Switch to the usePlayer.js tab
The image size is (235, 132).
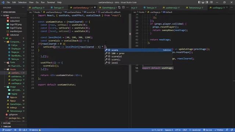pyautogui.click(x=37, y=7)
